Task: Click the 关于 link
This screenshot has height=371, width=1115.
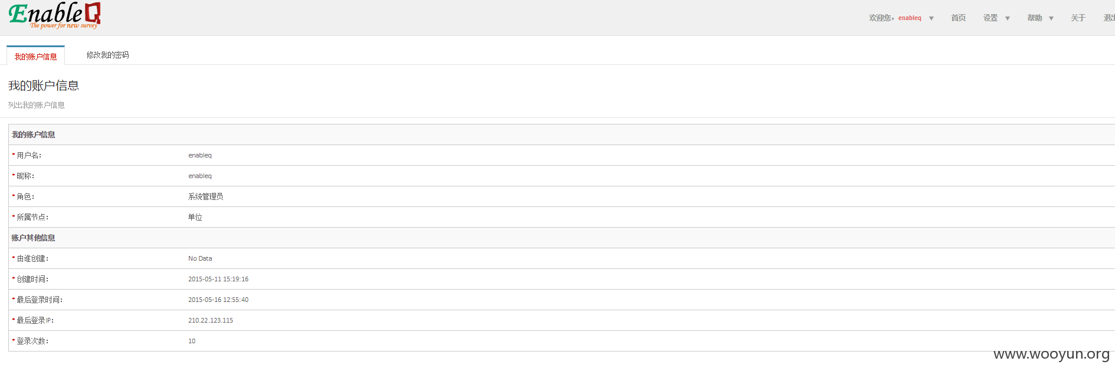Action: pos(1078,18)
